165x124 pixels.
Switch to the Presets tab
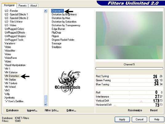pyautogui.click(x=22, y=6)
